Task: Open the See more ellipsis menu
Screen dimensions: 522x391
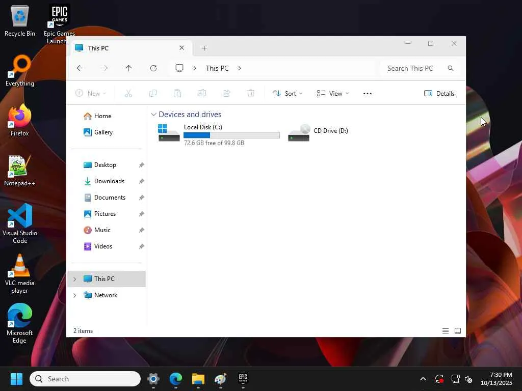Action: (x=368, y=94)
